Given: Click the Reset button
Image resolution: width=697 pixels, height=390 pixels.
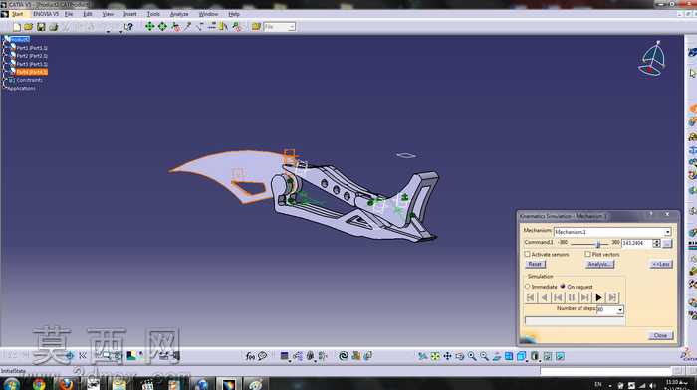Looking at the screenshot, I should pos(535,264).
